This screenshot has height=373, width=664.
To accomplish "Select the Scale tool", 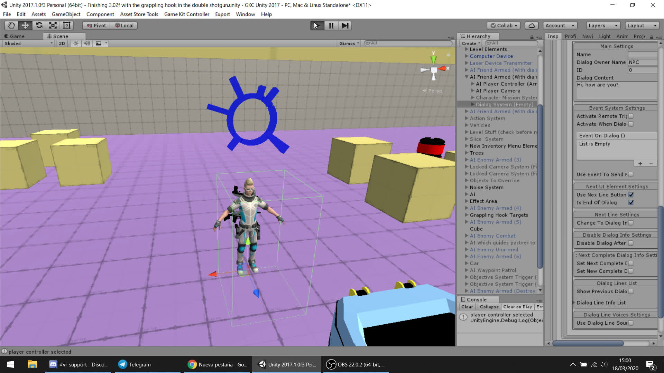I will tap(53, 25).
